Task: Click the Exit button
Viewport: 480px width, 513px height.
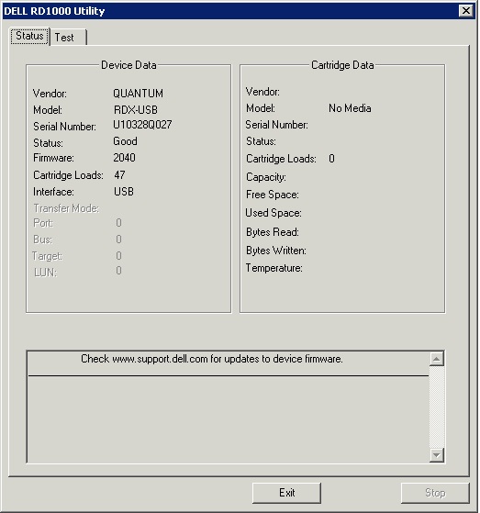Action: click(x=286, y=493)
